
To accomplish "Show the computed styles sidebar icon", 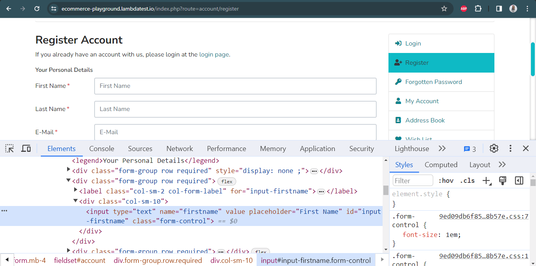I will click(x=518, y=180).
